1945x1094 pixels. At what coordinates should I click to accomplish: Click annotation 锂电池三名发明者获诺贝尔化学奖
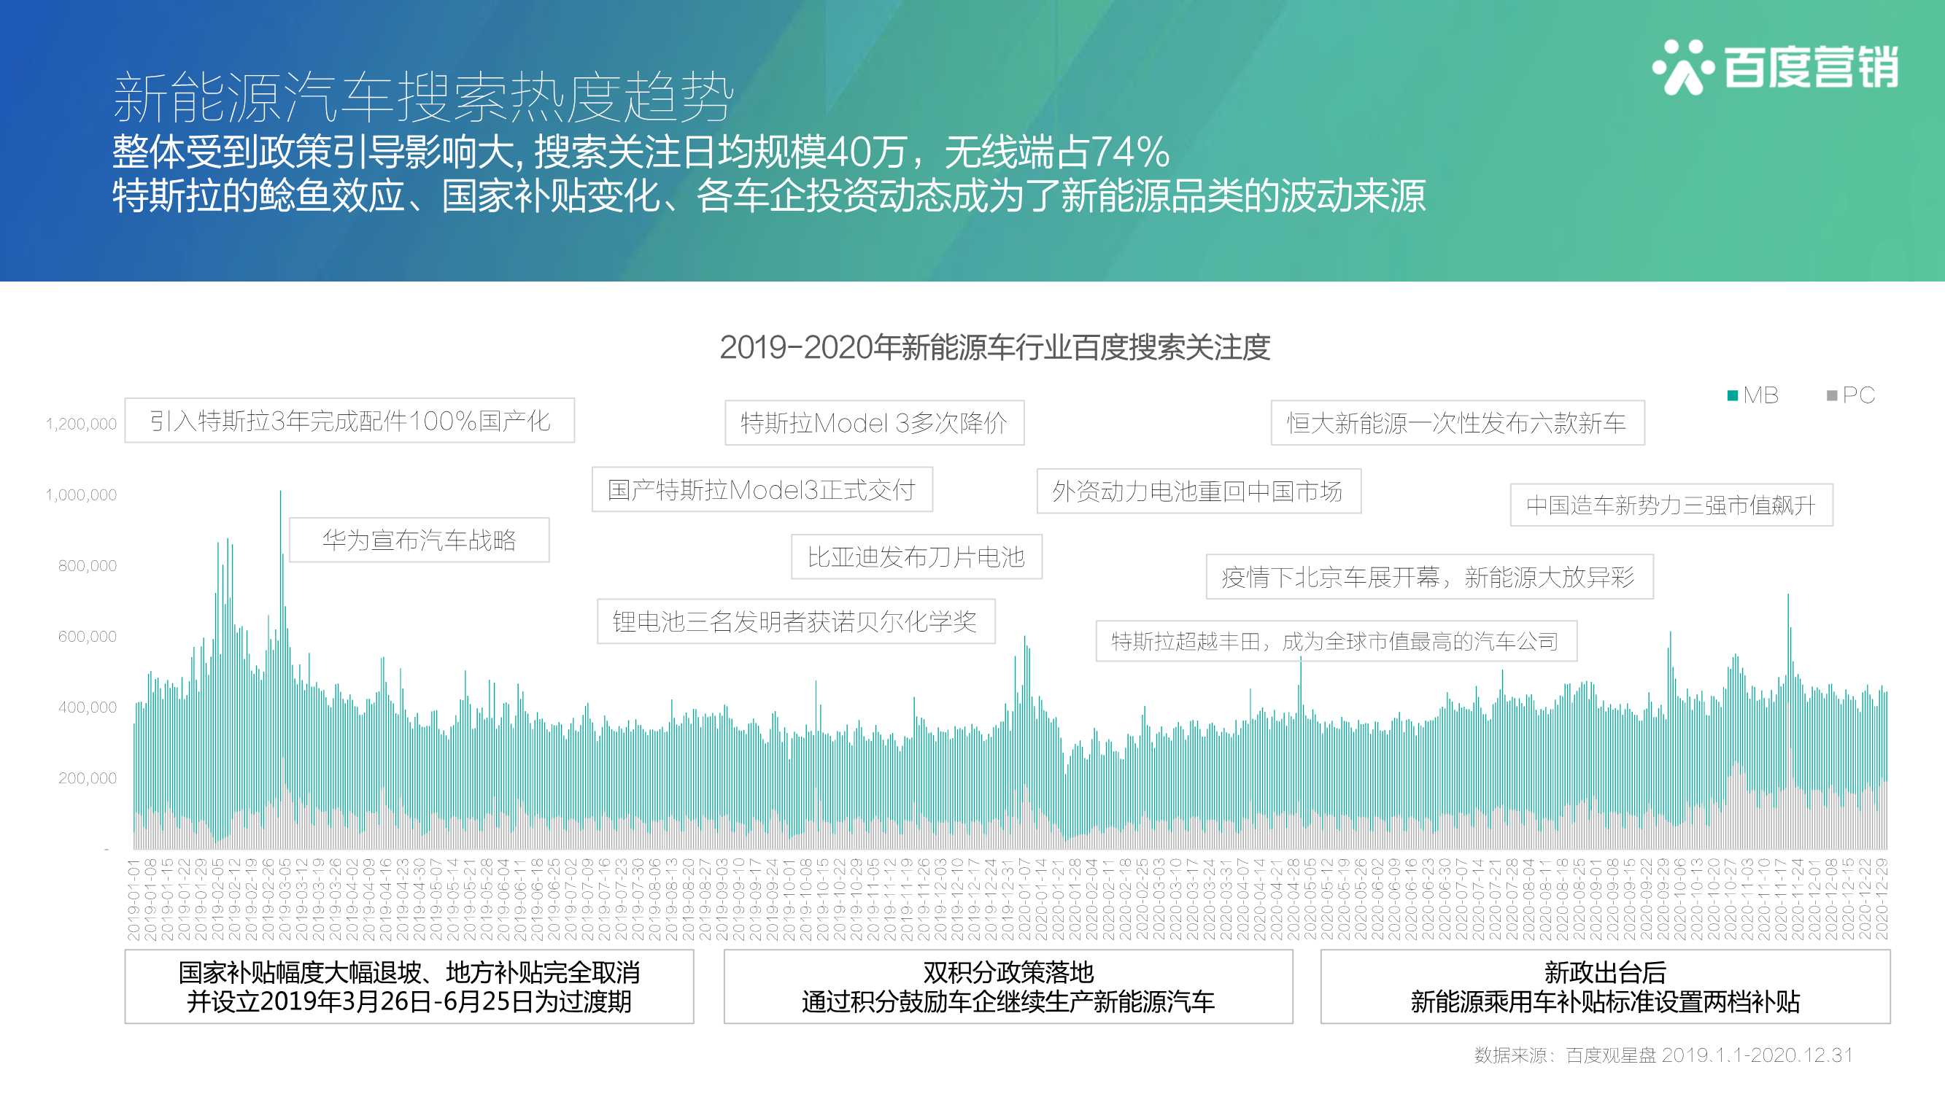[796, 621]
